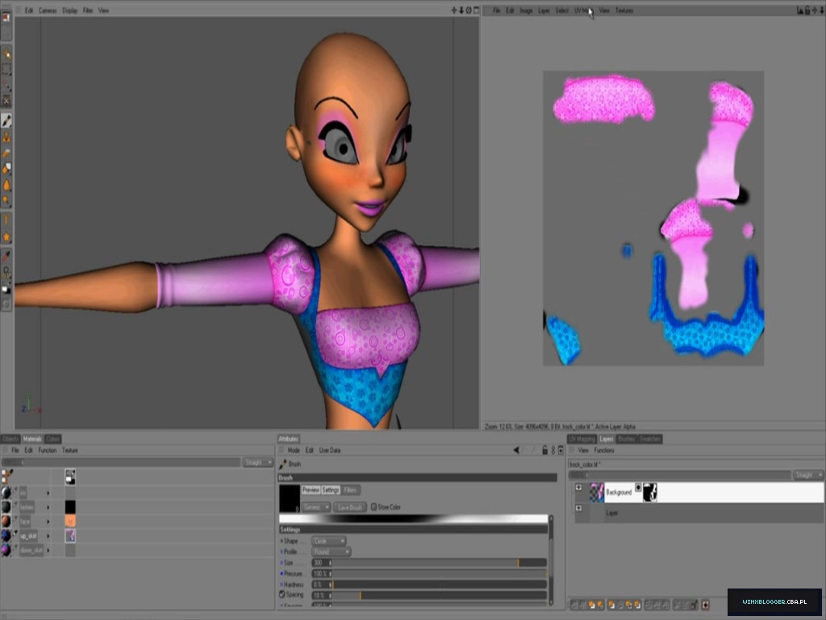Switch to the UV Mapping tab
Viewport: 826px width, 620px height.
[x=582, y=438]
